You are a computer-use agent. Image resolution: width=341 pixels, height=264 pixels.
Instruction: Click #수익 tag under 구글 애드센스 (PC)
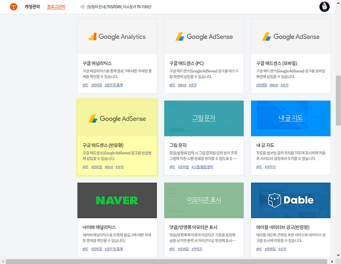(x=192, y=85)
